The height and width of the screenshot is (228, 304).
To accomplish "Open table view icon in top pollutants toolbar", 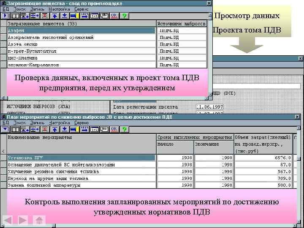I will click(15, 16).
